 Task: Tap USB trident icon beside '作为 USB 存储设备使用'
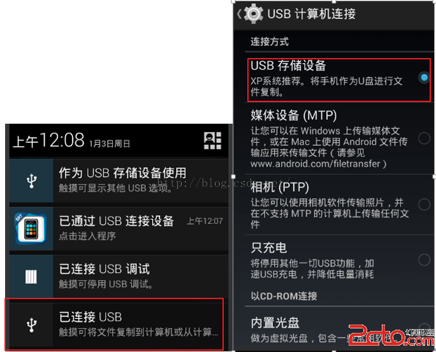pos(31,180)
